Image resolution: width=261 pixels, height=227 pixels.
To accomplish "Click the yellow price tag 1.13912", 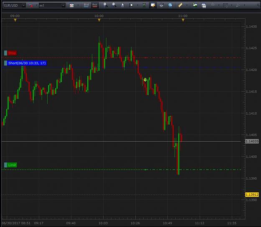I will point(252,195).
